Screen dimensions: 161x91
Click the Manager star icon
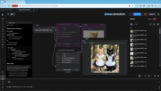click(114, 14)
